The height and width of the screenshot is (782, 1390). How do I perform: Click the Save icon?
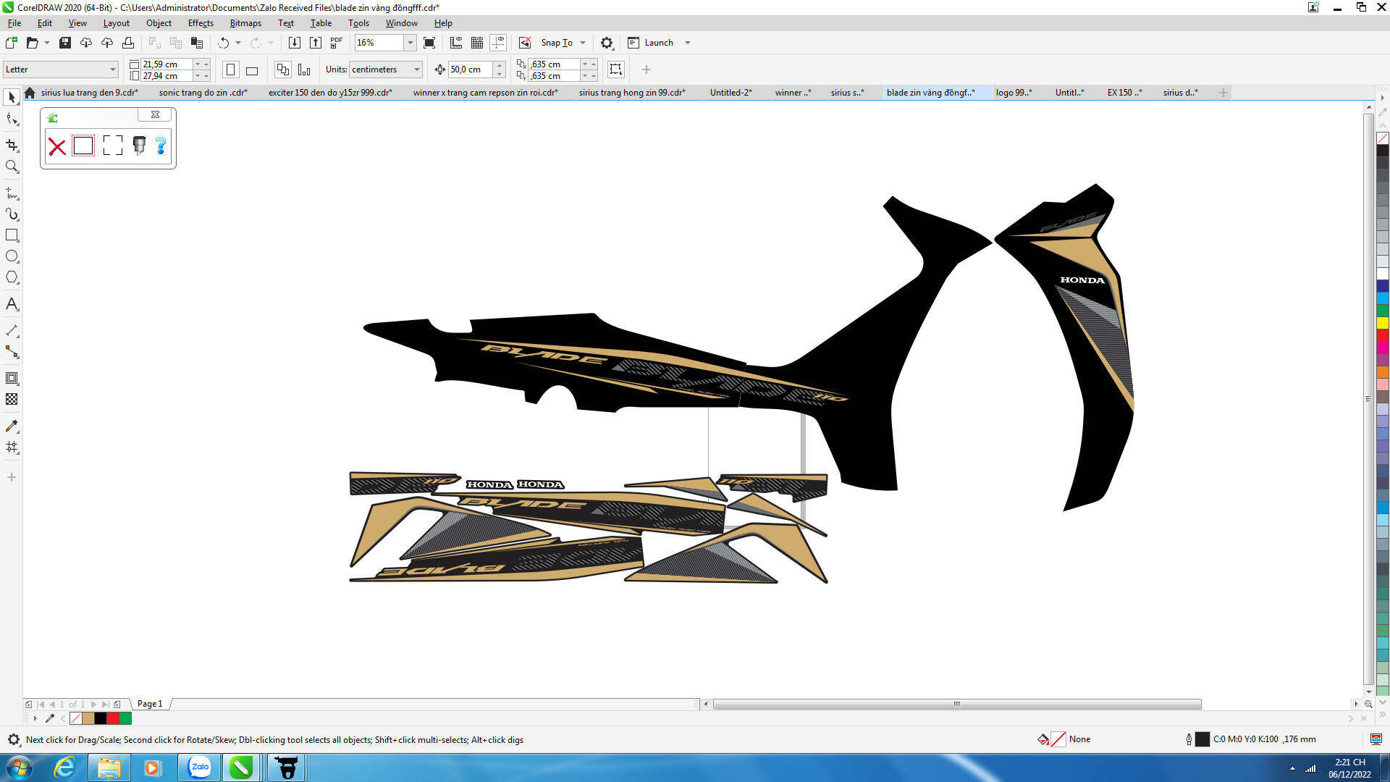click(64, 43)
